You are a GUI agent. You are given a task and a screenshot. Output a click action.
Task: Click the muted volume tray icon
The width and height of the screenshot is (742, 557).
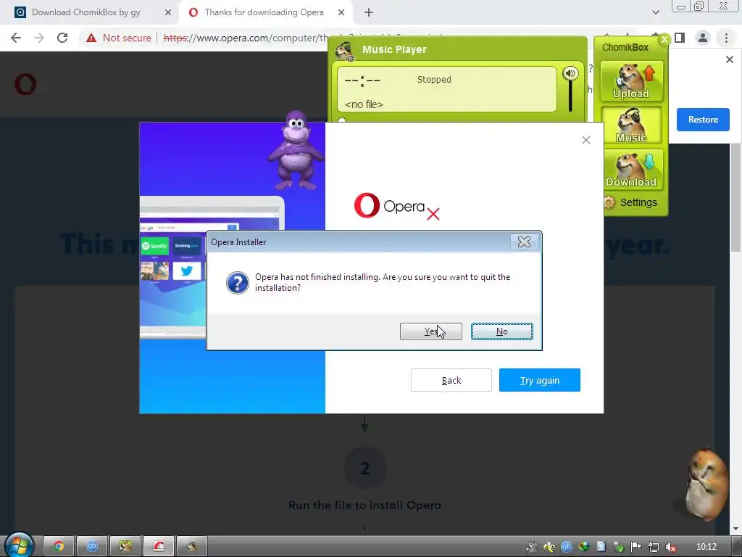tap(670, 547)
